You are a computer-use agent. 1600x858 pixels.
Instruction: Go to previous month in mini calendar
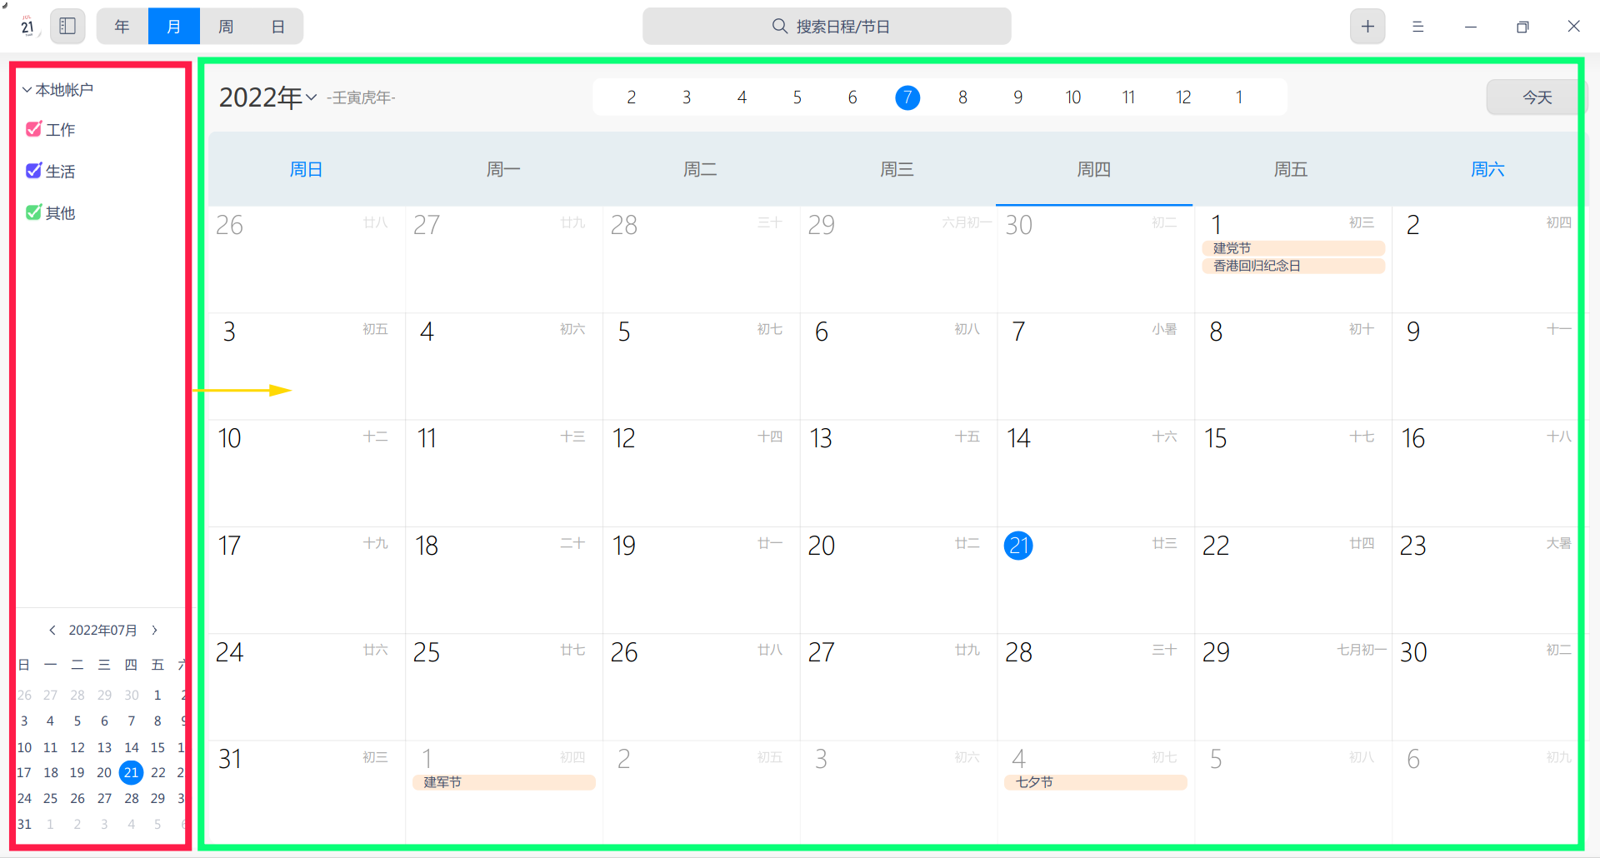coord(52,630)
